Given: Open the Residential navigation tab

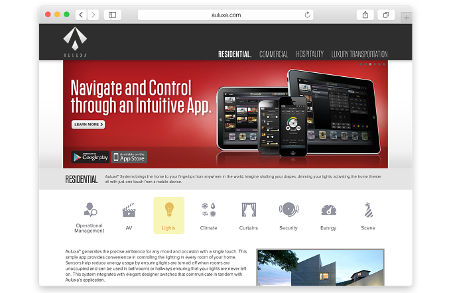Looking at the screenshot, I should click(235, 54).
